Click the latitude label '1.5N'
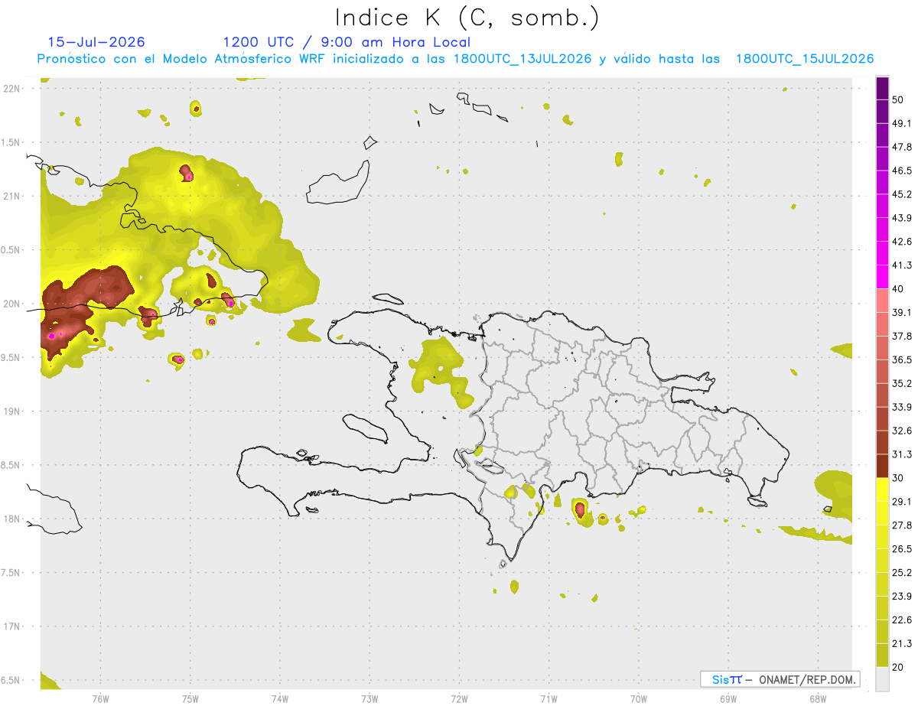Viewport: 918px width, 709px height. click(11, 142)
